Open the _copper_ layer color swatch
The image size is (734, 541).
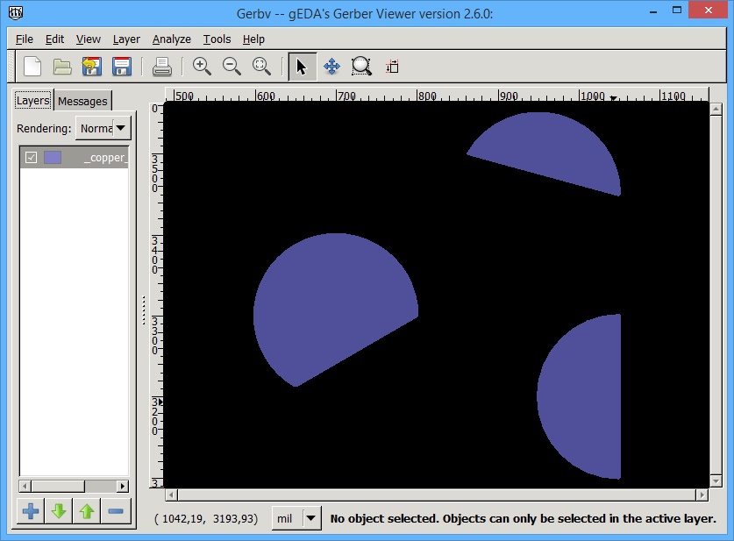(53, 158)
